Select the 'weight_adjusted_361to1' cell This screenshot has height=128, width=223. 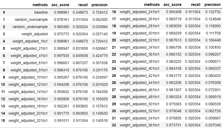pos(140,55)
